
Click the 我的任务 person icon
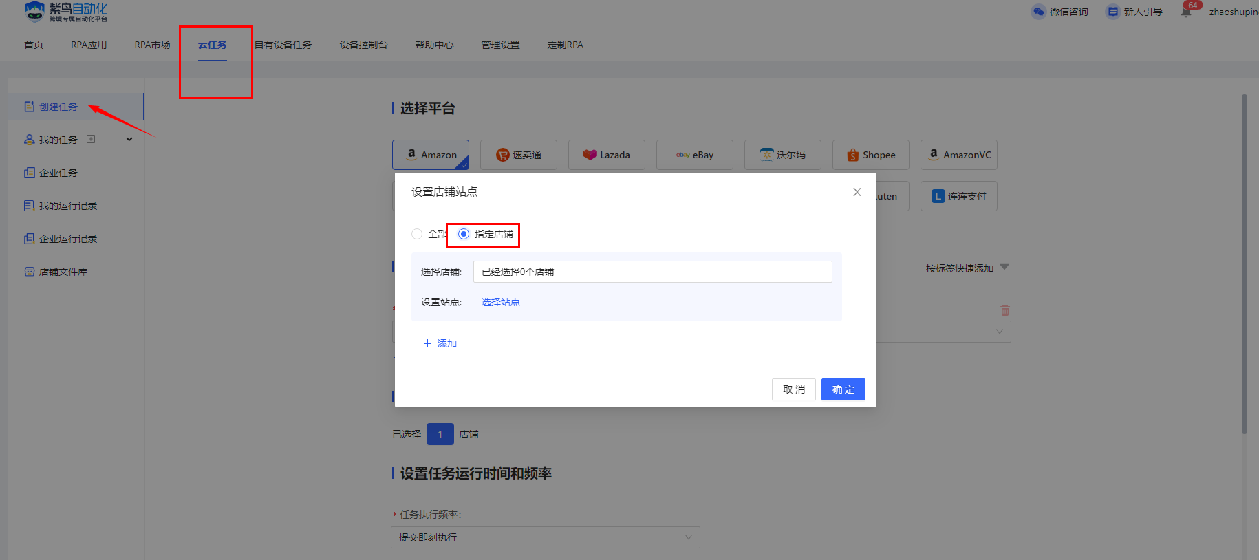(29, 140)
